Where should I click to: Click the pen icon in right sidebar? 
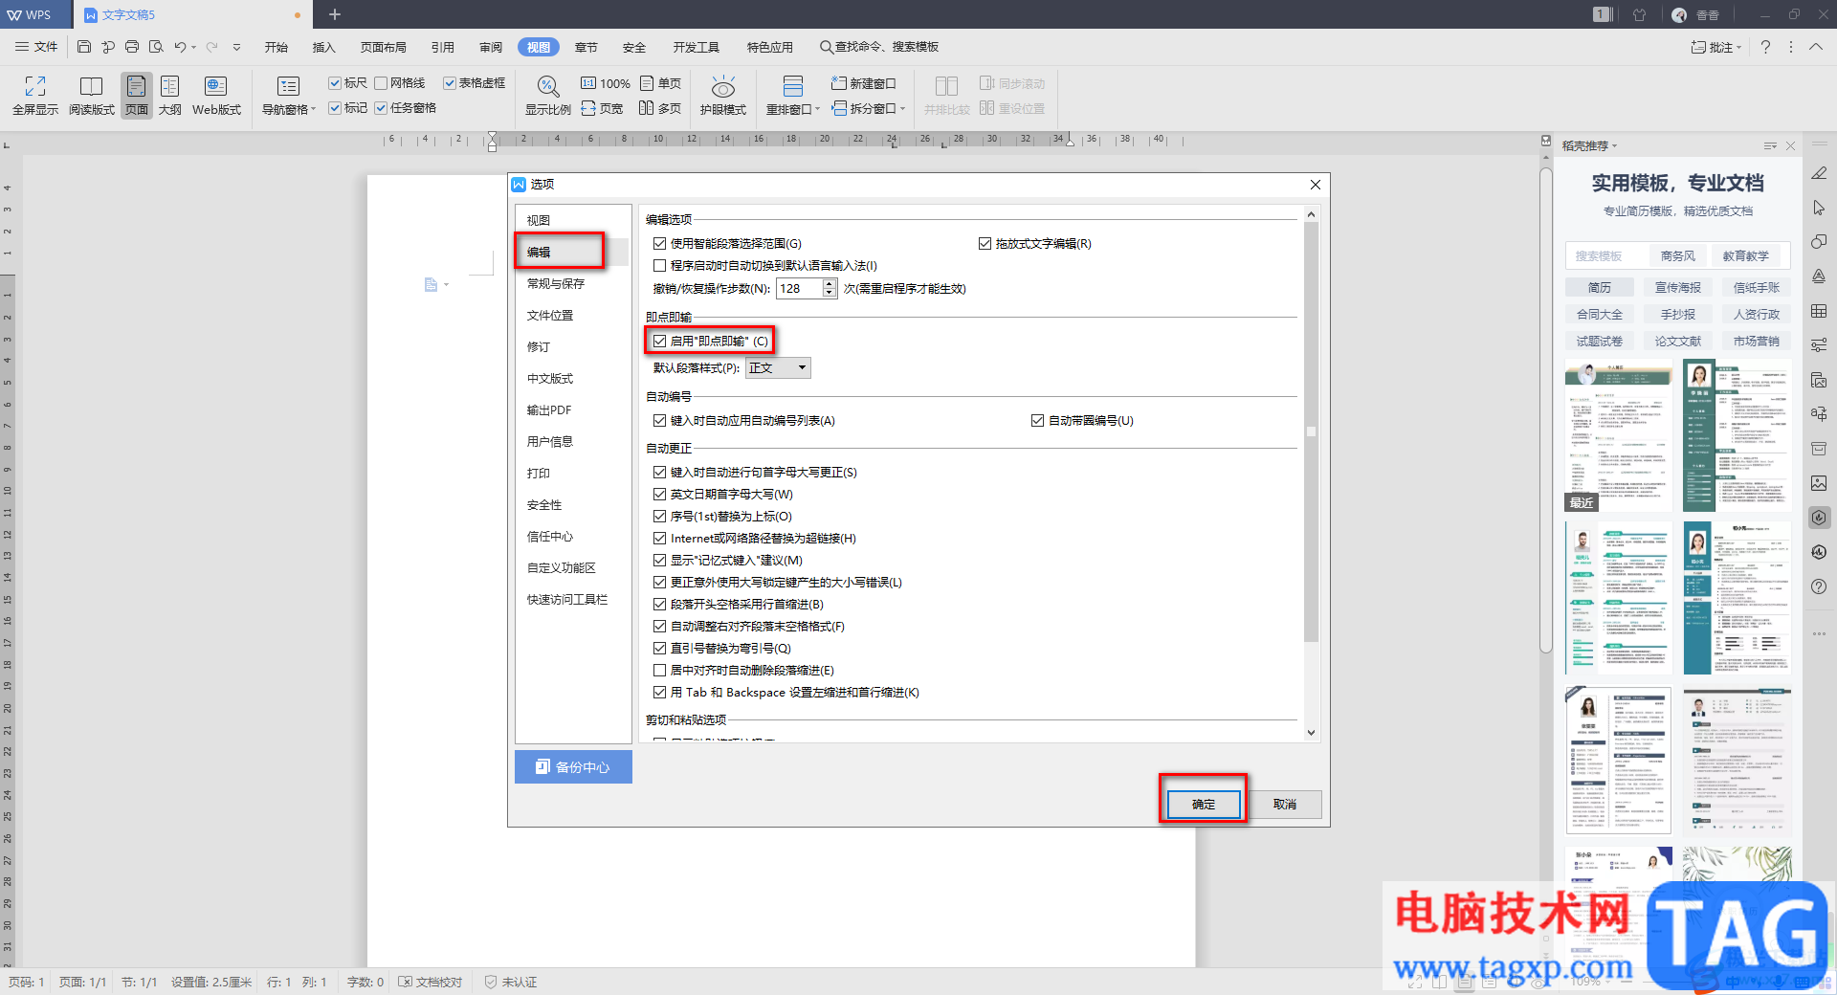tap(1819, 173)
